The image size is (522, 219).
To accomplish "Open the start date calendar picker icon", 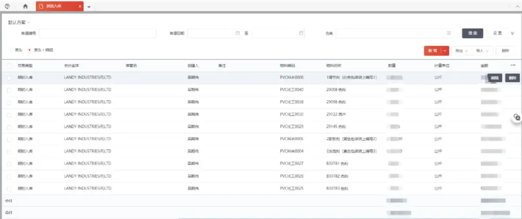I will tap(238, 33).
